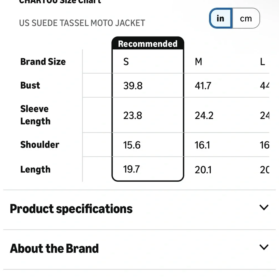Click the Brand Size row label

coord(43,62)
